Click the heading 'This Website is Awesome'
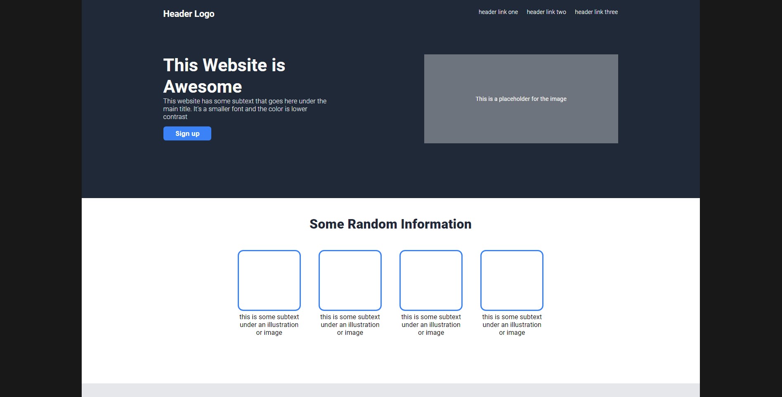The height and width of the screenshot is (397, 782). (x=224, y=75)
